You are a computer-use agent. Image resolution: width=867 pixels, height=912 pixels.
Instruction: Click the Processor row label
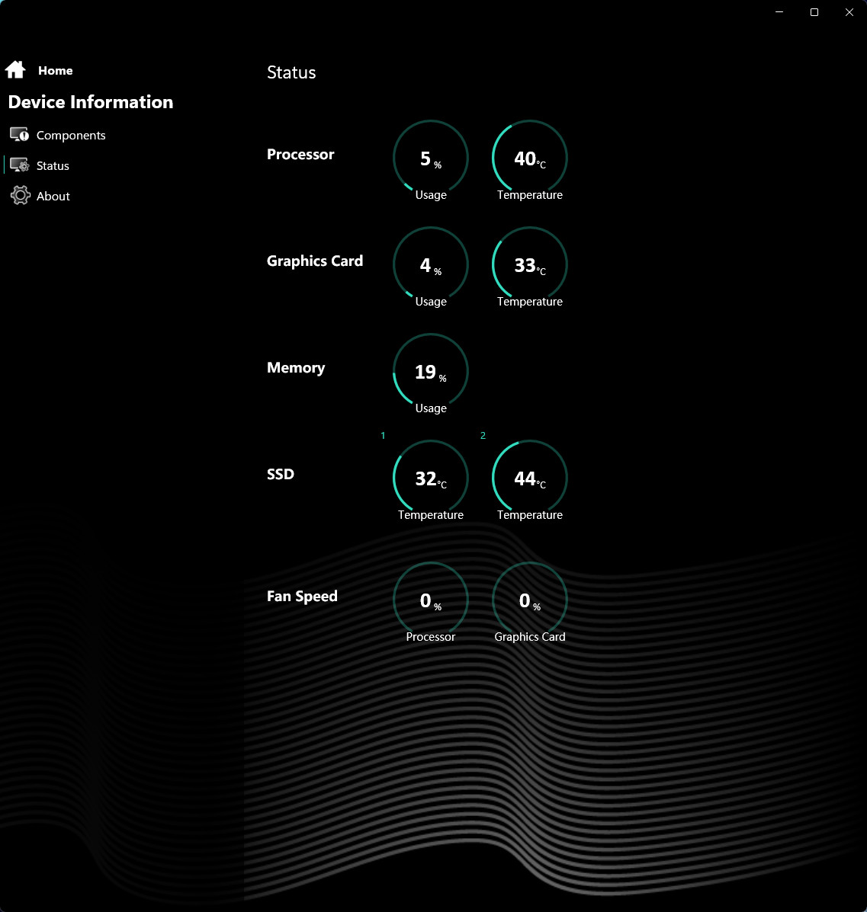click(300, 154)
